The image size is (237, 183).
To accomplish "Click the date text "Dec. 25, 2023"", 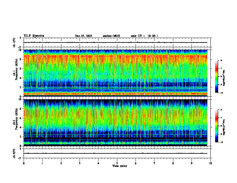I will click(83, 36).
